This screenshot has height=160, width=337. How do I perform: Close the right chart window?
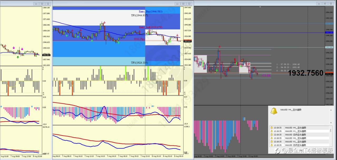click(x=331, y=3)
